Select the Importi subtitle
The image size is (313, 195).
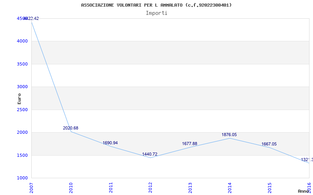pos(156,13)
